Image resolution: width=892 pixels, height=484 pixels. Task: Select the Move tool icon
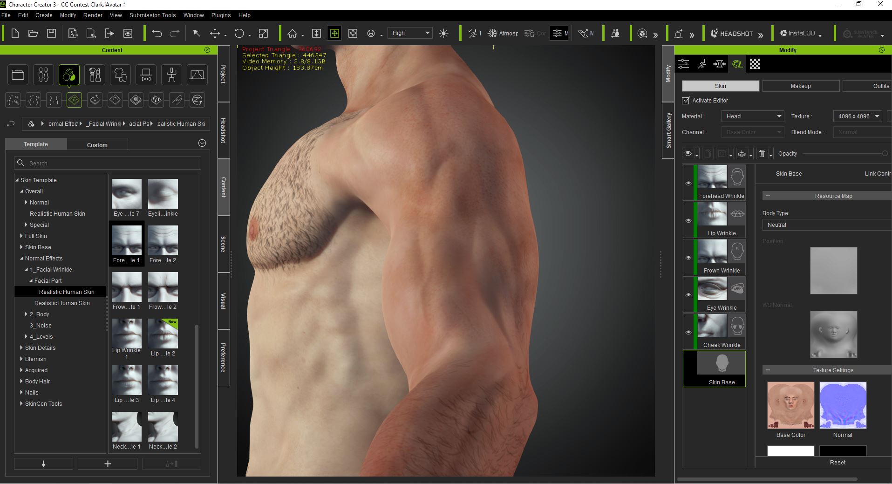point(215,33)
